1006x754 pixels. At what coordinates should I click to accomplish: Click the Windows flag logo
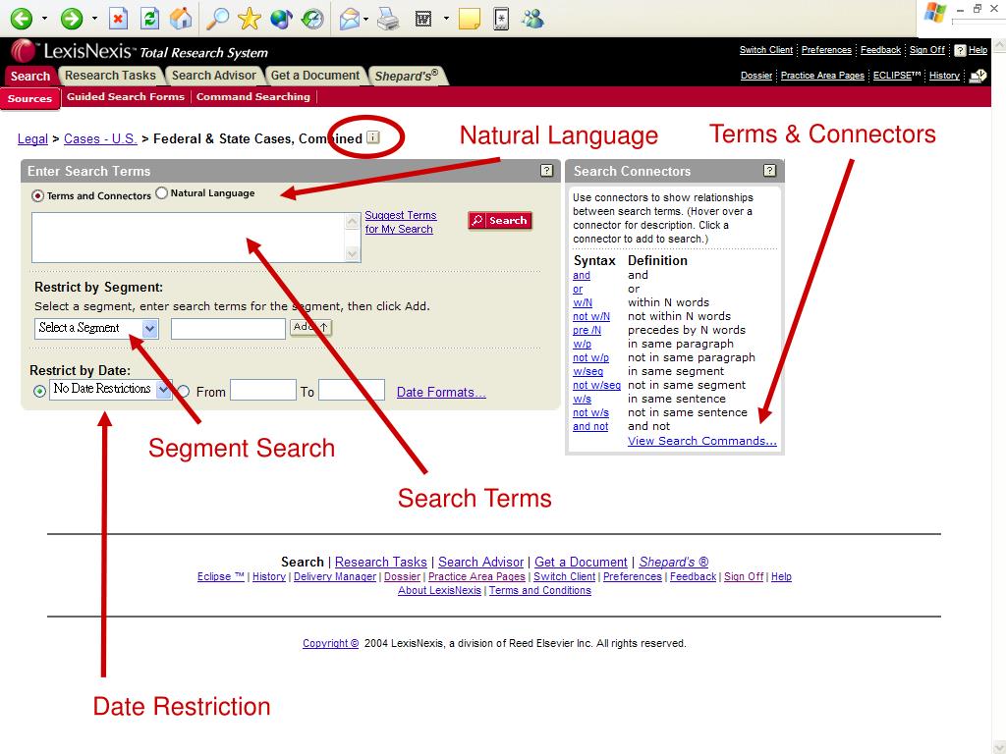coord(935,12)
